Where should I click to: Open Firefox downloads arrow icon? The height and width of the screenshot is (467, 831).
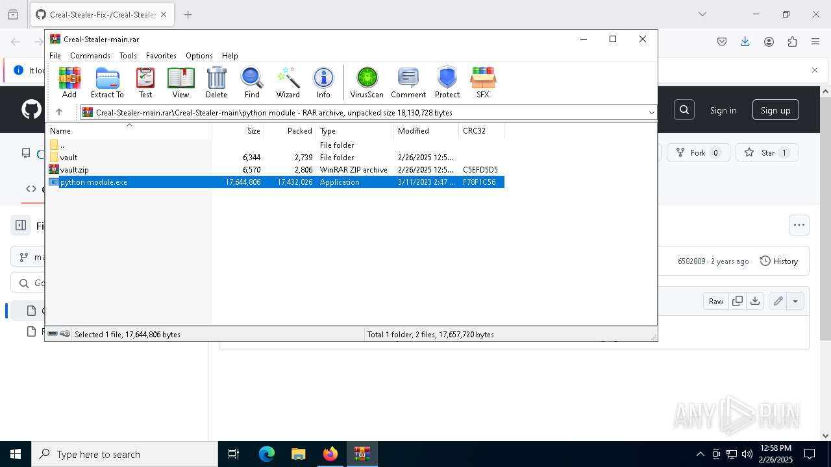click(745, 42)
